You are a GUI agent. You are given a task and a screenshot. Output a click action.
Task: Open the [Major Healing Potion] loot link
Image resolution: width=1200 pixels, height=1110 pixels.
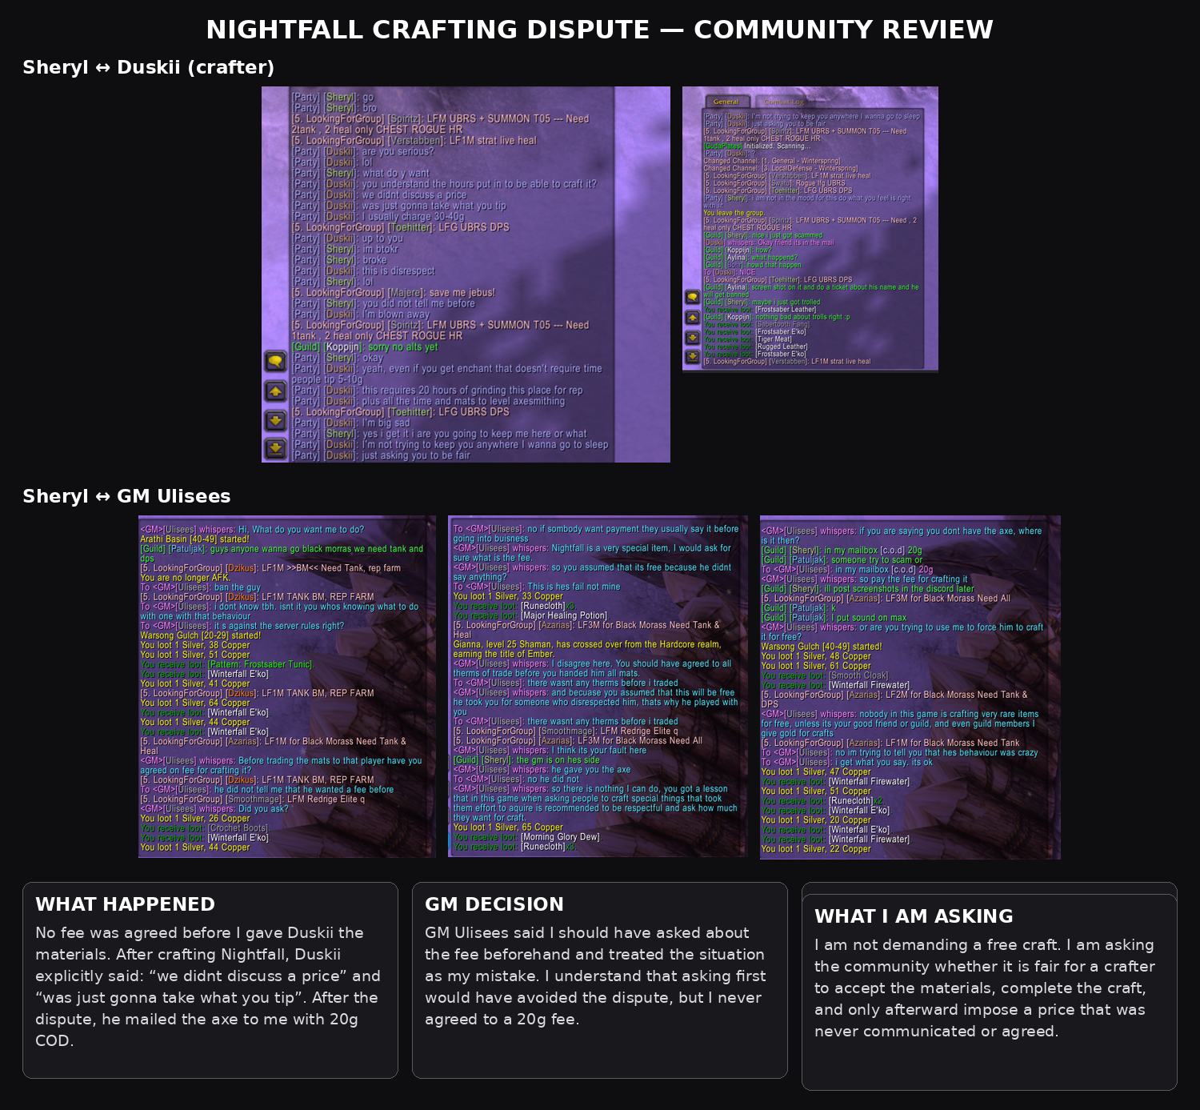click(x=564, y=615)
